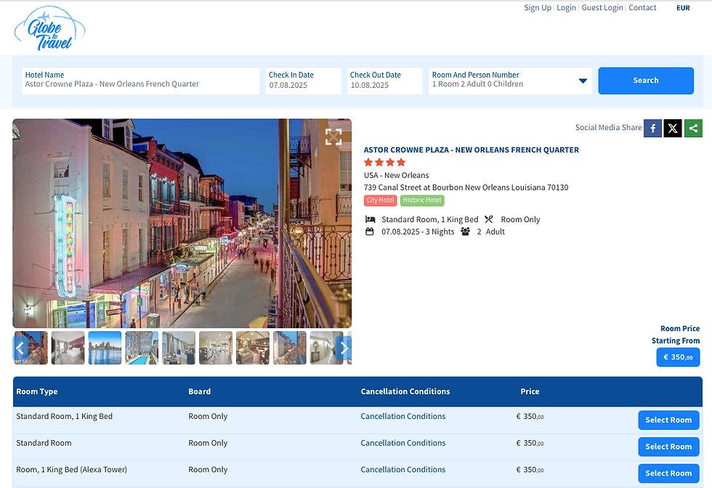This screenshot has width=712, height=488.
Task: View Cancellation Conditions for Standard Room row
Action: click(402, 443)
